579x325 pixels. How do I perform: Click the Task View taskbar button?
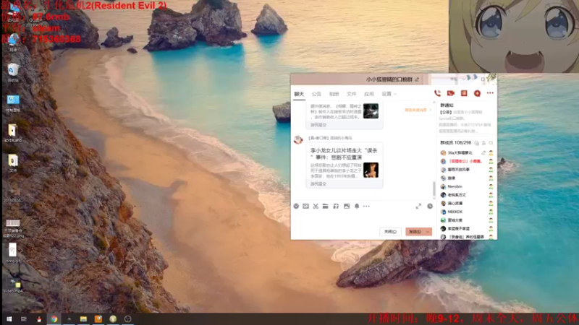(24, 319)
